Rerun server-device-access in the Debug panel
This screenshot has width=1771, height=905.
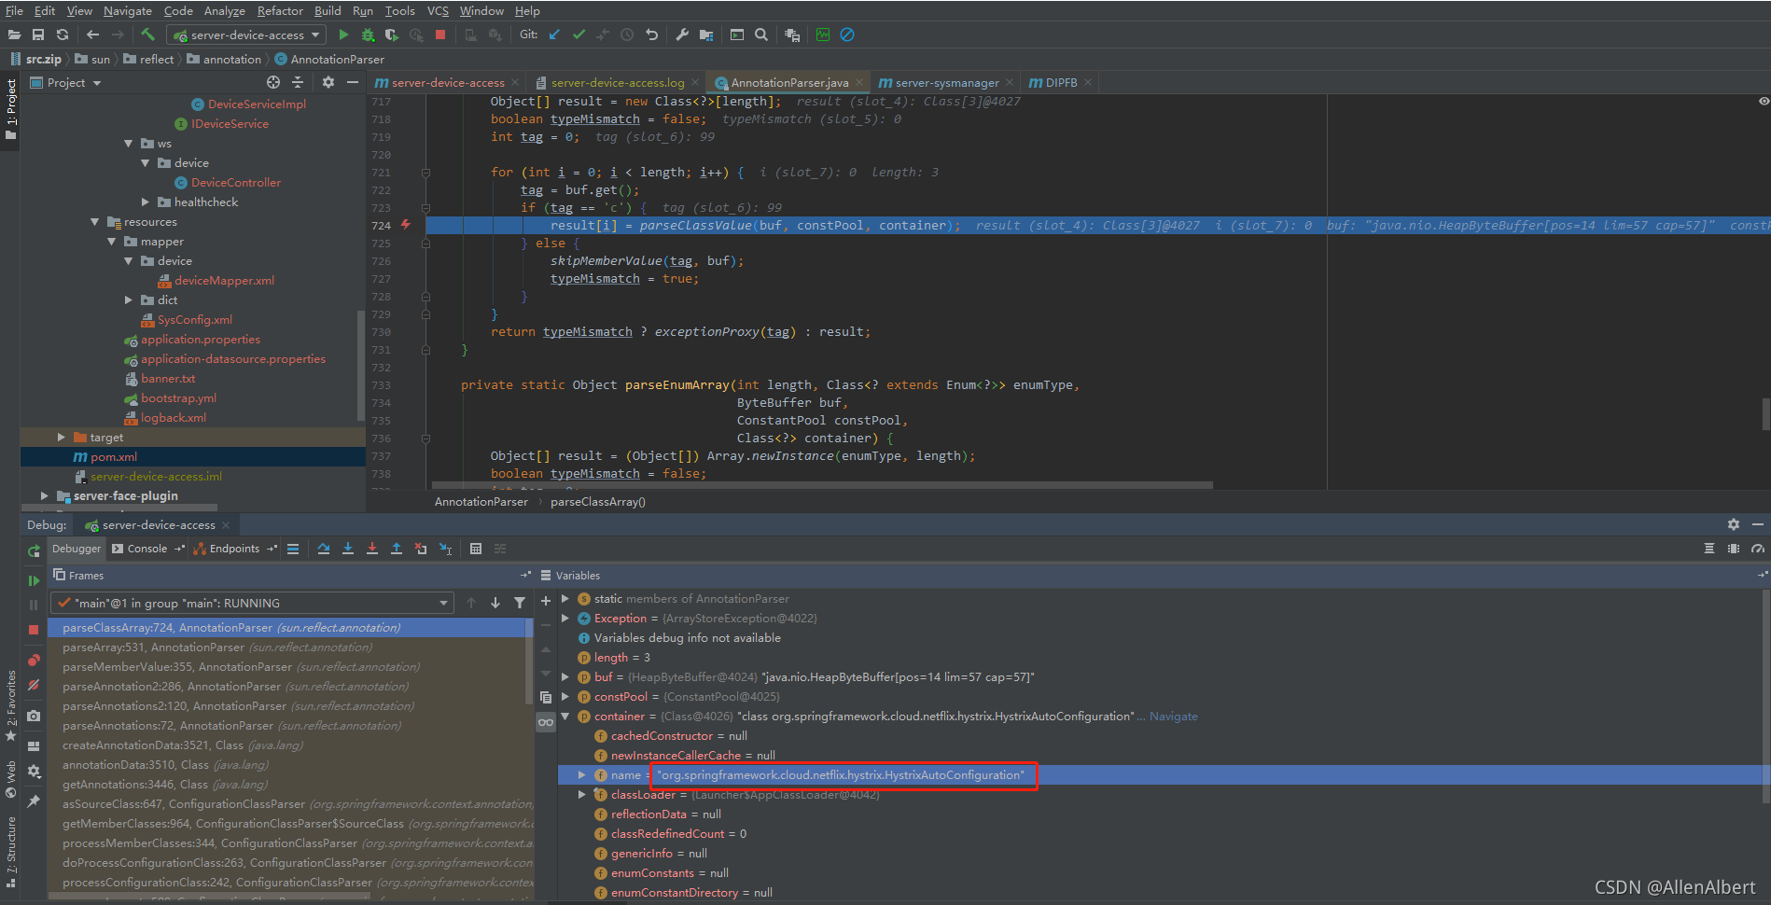(x=34, y=551)
